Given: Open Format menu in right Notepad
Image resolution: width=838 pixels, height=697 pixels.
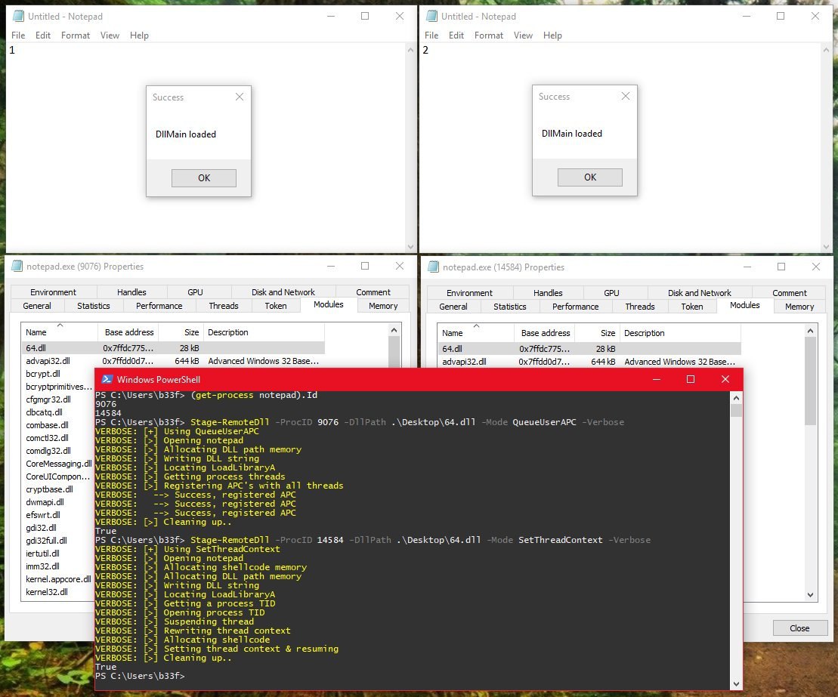Looking at the screenshot, I should tap(488, 35).
